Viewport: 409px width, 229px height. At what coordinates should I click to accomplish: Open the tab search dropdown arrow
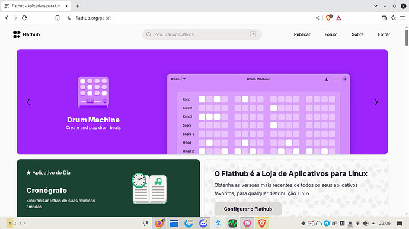(376, 6)
